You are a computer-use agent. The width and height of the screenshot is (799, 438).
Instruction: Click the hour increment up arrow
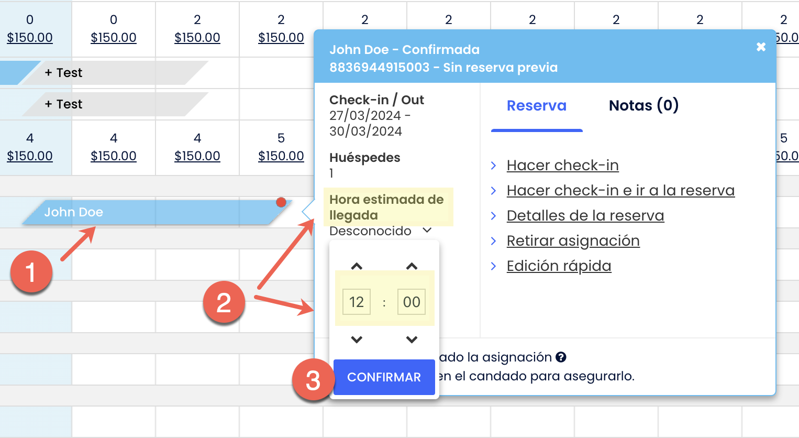(x=357, y=266)
